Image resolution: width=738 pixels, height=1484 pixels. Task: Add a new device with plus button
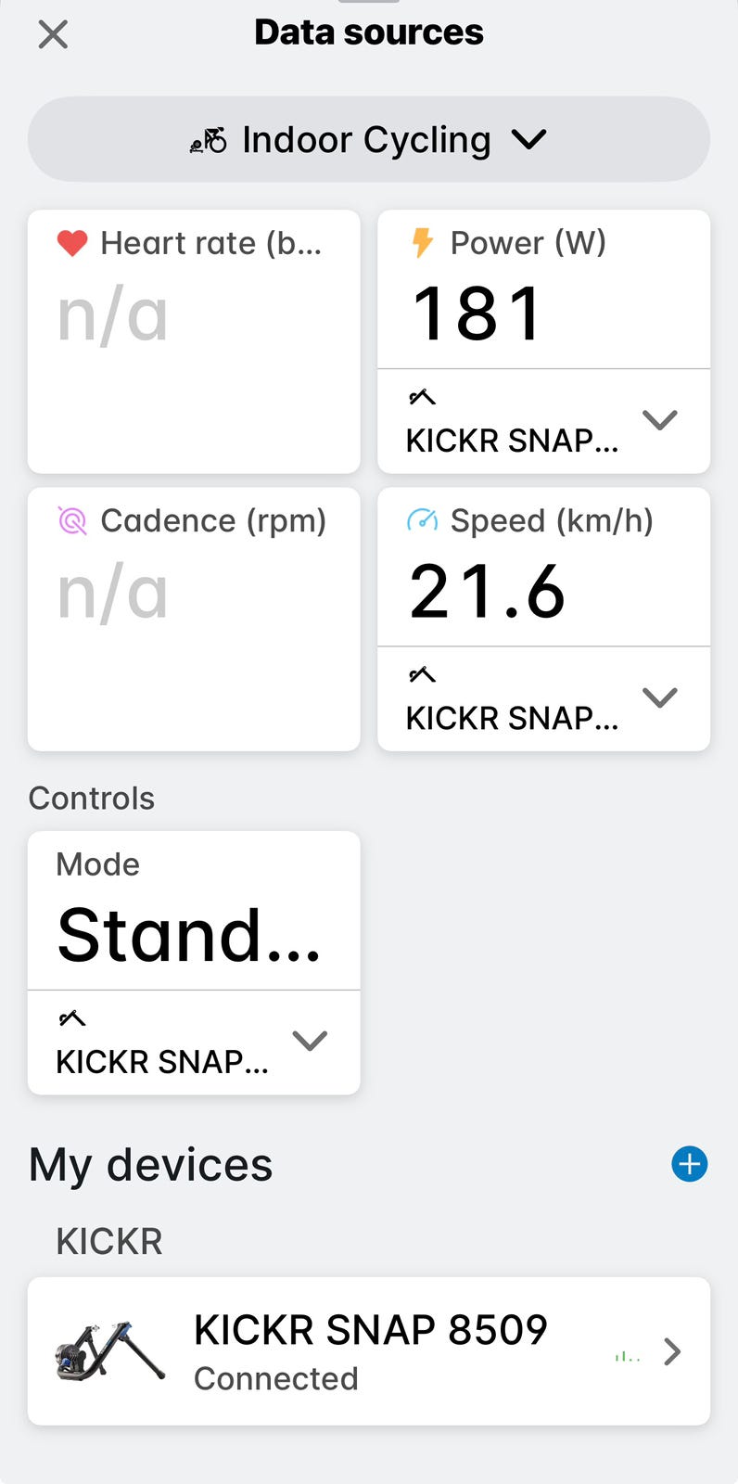tap(689, 1164)
